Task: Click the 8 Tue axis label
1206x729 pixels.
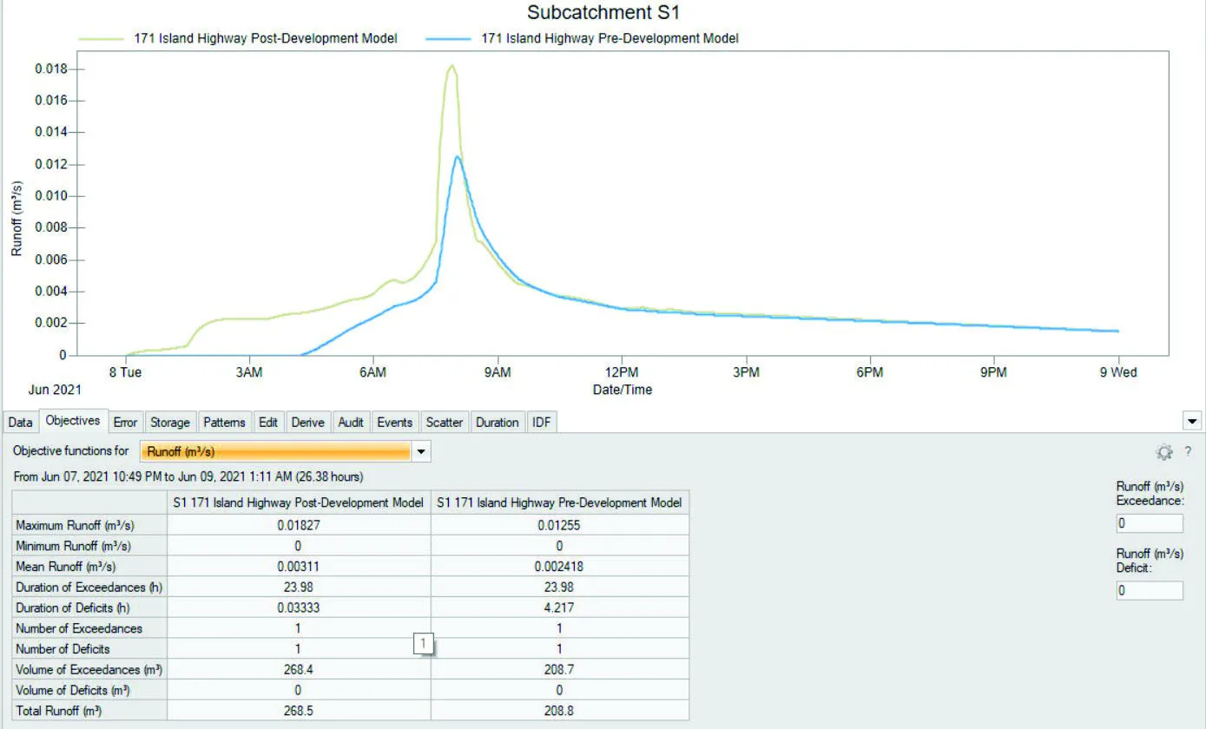Action: tap(125, 372)
